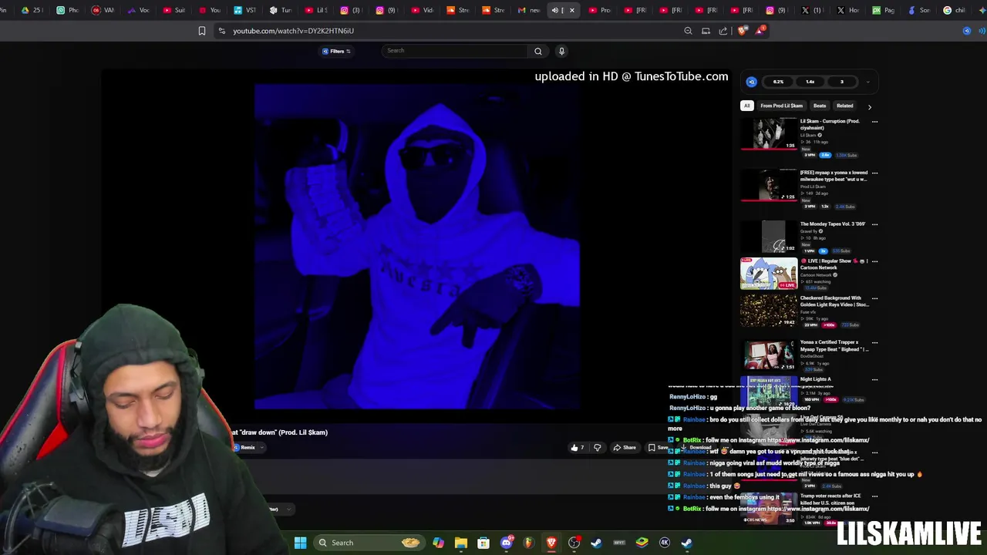
Task: Open Checkered Background Golden Light Rays thumbnail
Action: (x=769, y=311)
